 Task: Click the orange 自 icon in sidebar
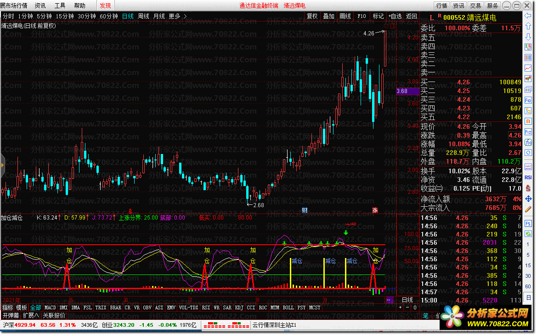528,121
